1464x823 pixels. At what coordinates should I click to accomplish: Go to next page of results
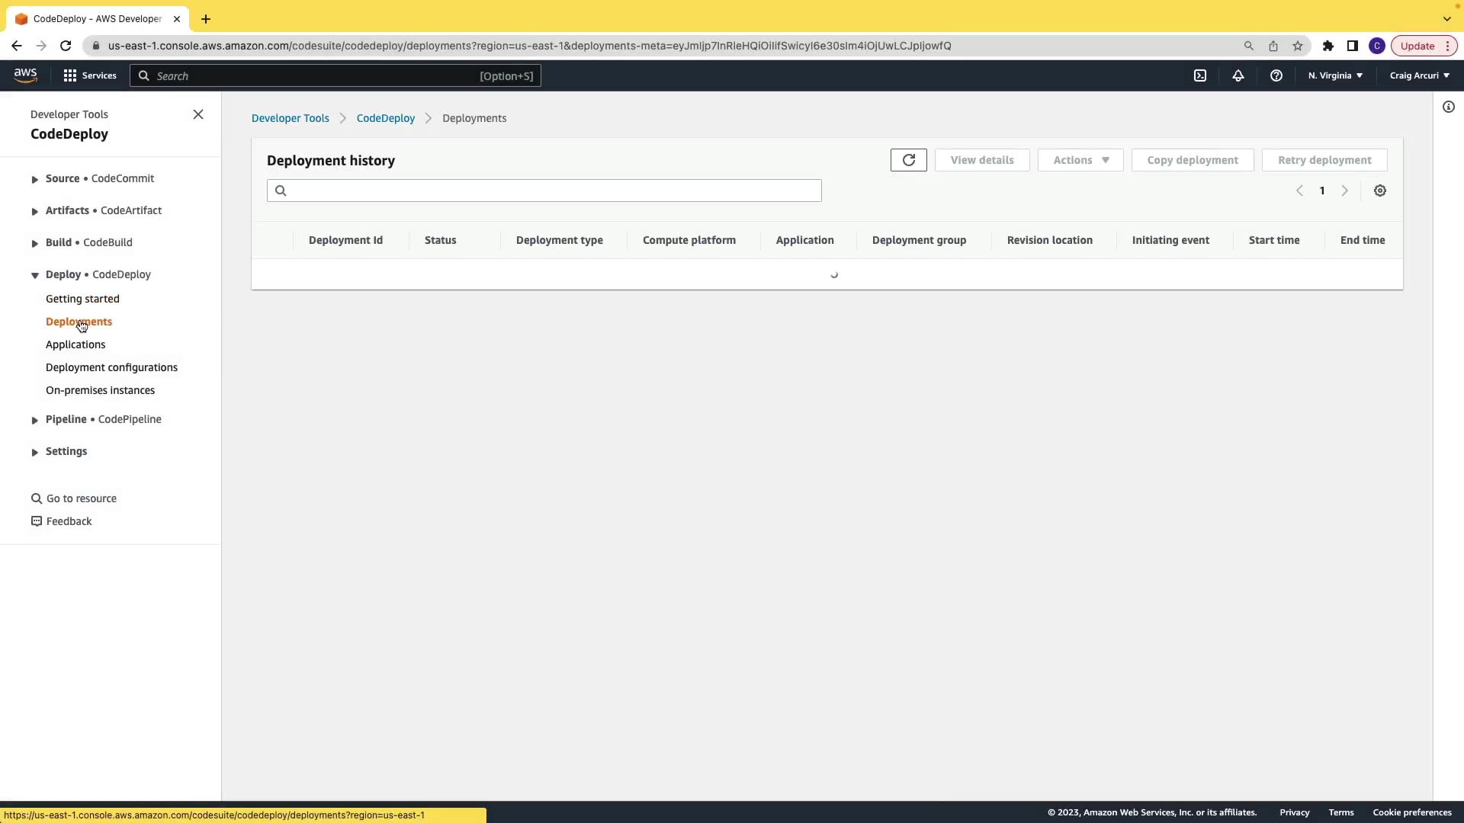point(1344,191)
